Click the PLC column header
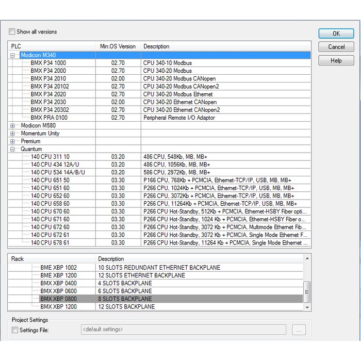361x361 pixels. pyautogui.click(x=52, y=46)
